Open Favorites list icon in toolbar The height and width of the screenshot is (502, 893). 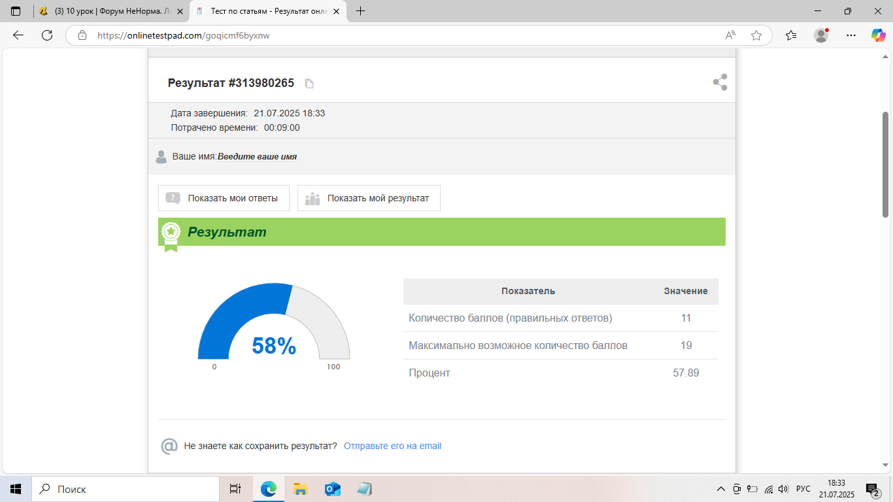(791, 35)
